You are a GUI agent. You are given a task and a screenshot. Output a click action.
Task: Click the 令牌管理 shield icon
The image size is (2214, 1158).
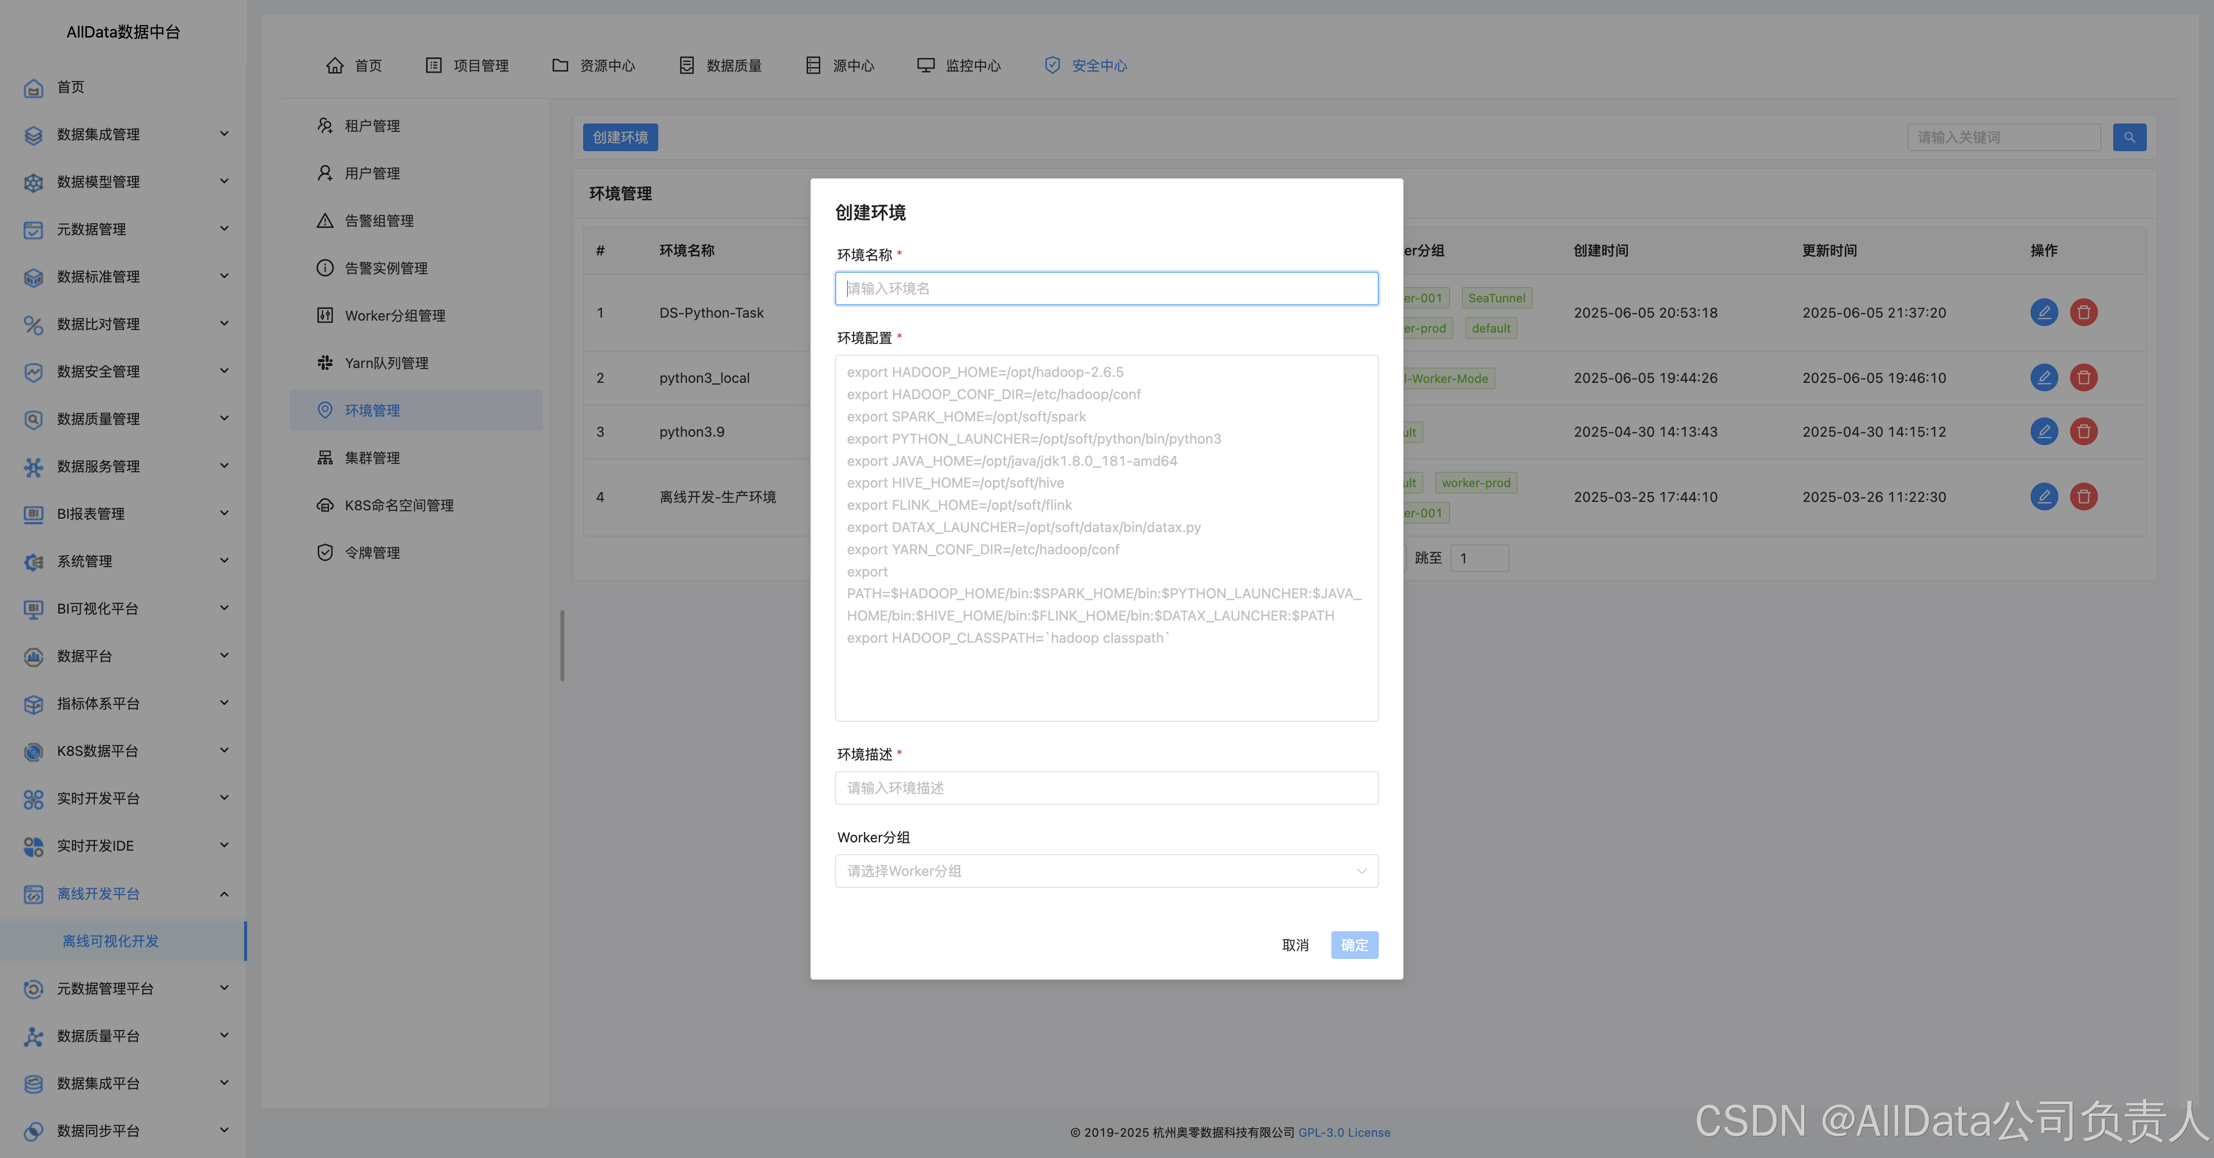[x=325, y=552]
